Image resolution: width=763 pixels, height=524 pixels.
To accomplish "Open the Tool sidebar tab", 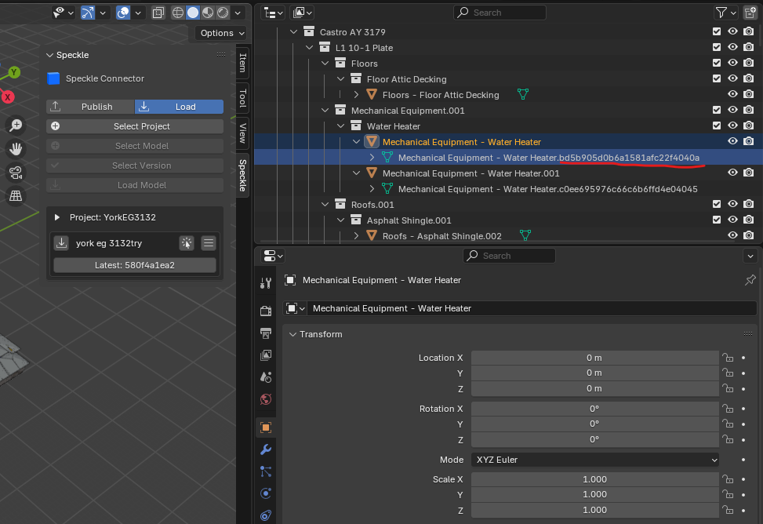I will [242, 98].
